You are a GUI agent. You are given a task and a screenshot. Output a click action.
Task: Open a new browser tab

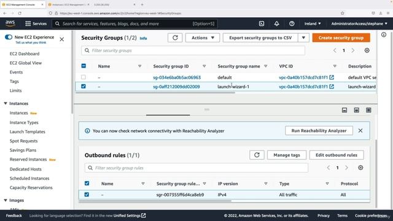pyautogui.click(x=142, y=4)
